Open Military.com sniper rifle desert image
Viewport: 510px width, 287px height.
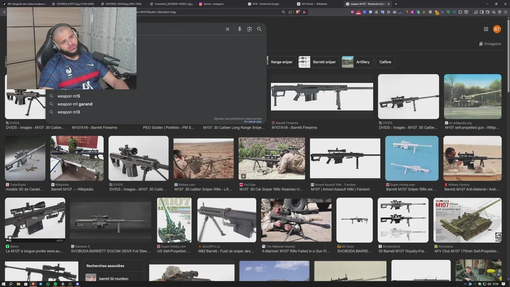[204, 158]
